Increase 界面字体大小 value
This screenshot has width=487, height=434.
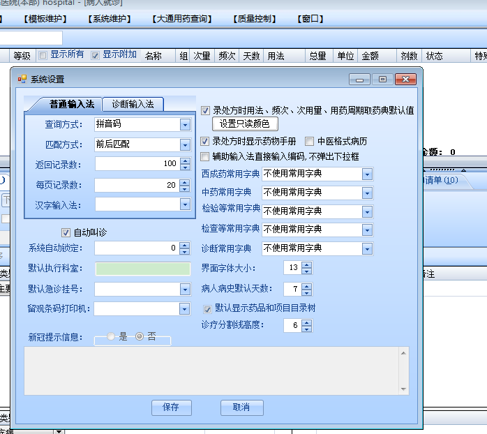pos(307,264)
